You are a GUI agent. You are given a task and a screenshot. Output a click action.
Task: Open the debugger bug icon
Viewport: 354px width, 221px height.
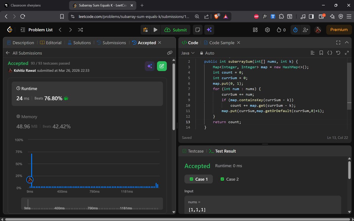point(145,30)
